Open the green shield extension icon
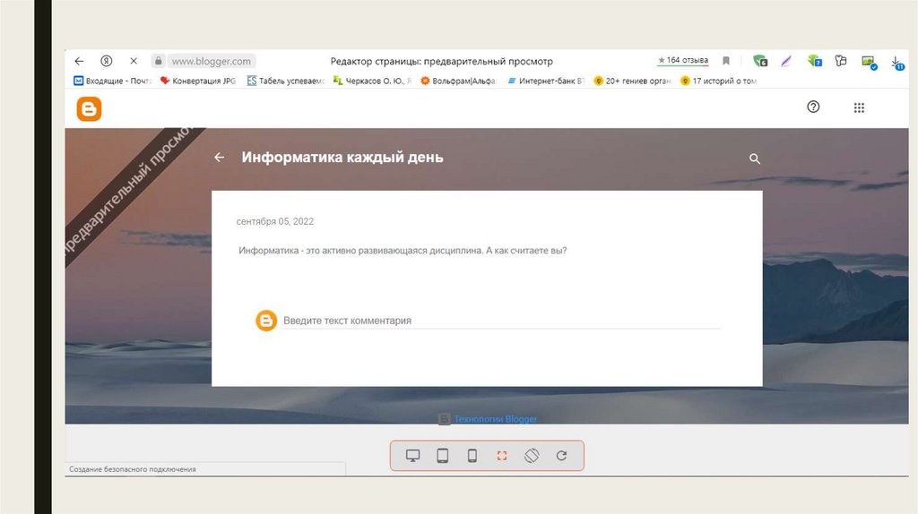The width and height of the screenshot is (918, 514). click(760, 61)
